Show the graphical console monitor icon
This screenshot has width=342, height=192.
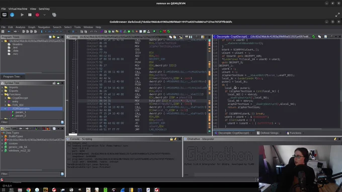coord(5,15)
